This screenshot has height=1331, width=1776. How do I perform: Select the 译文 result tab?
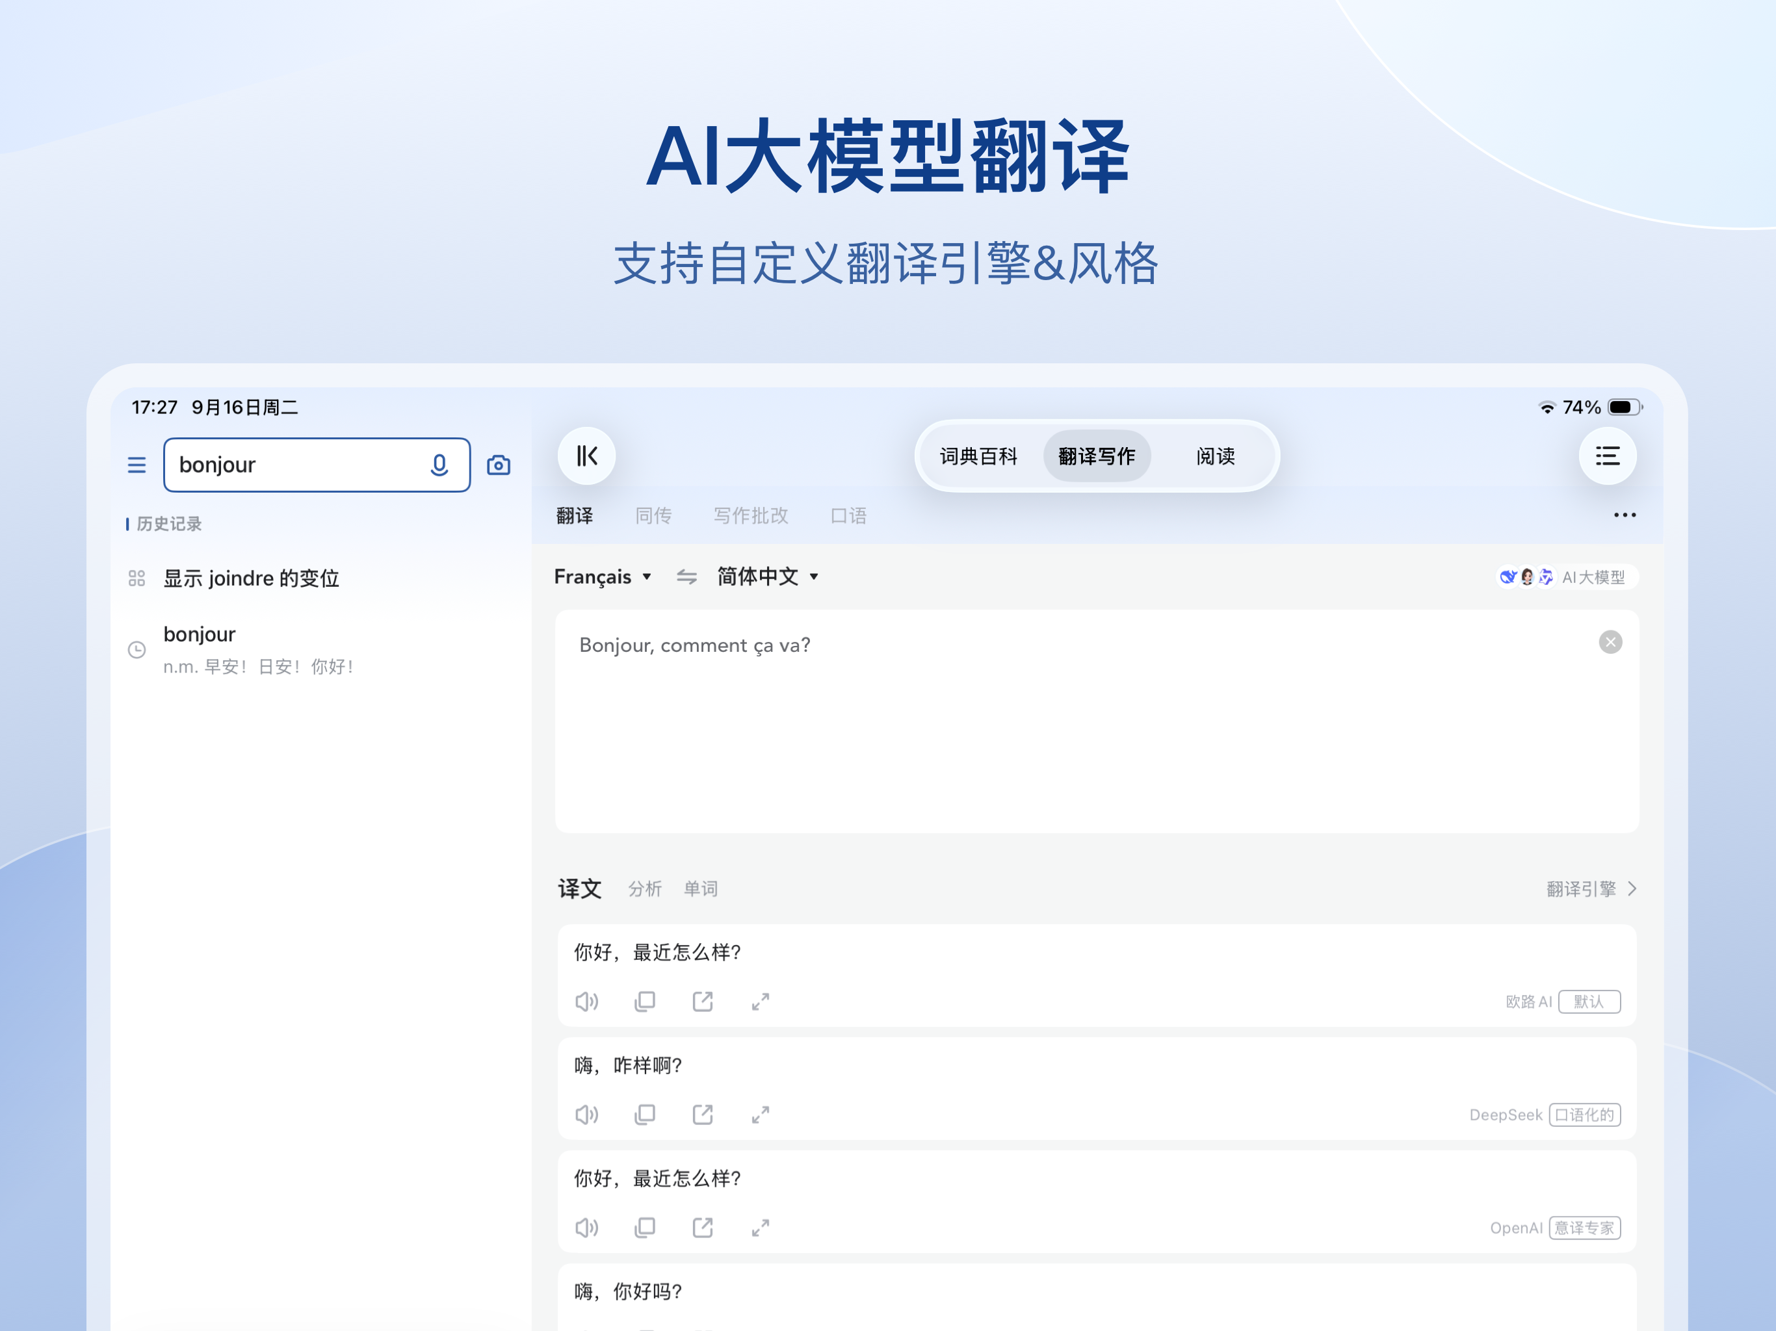[x=580, y=888]
